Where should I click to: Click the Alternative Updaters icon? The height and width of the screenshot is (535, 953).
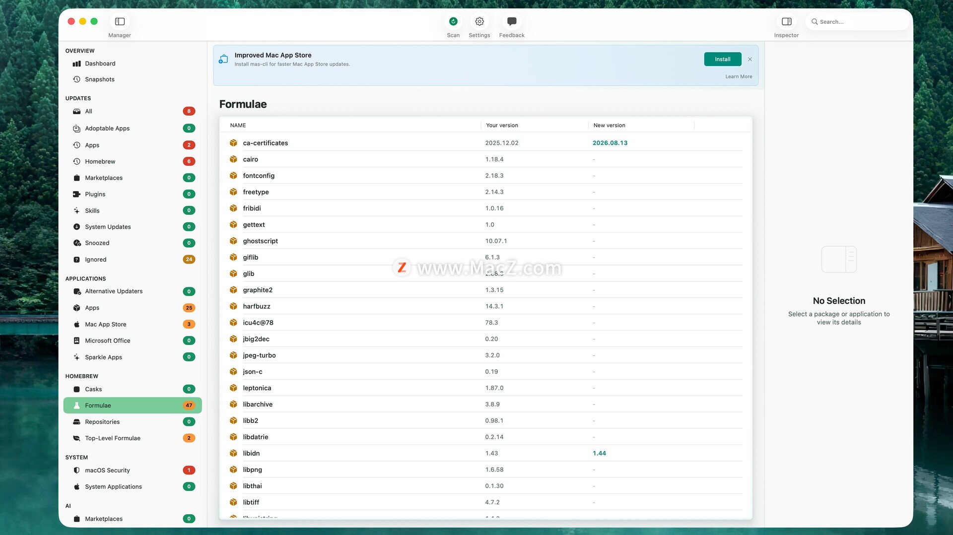pos(77,291)
